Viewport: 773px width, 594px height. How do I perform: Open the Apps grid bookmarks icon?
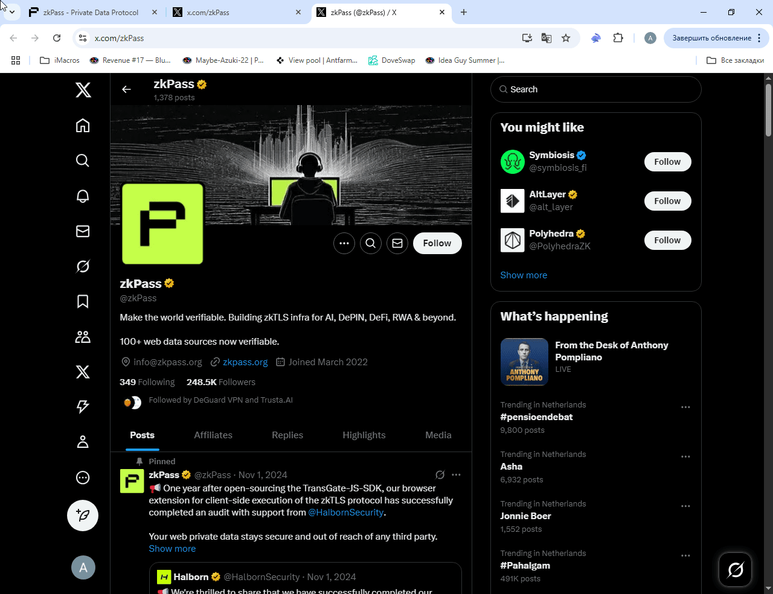tap(16, 60)
